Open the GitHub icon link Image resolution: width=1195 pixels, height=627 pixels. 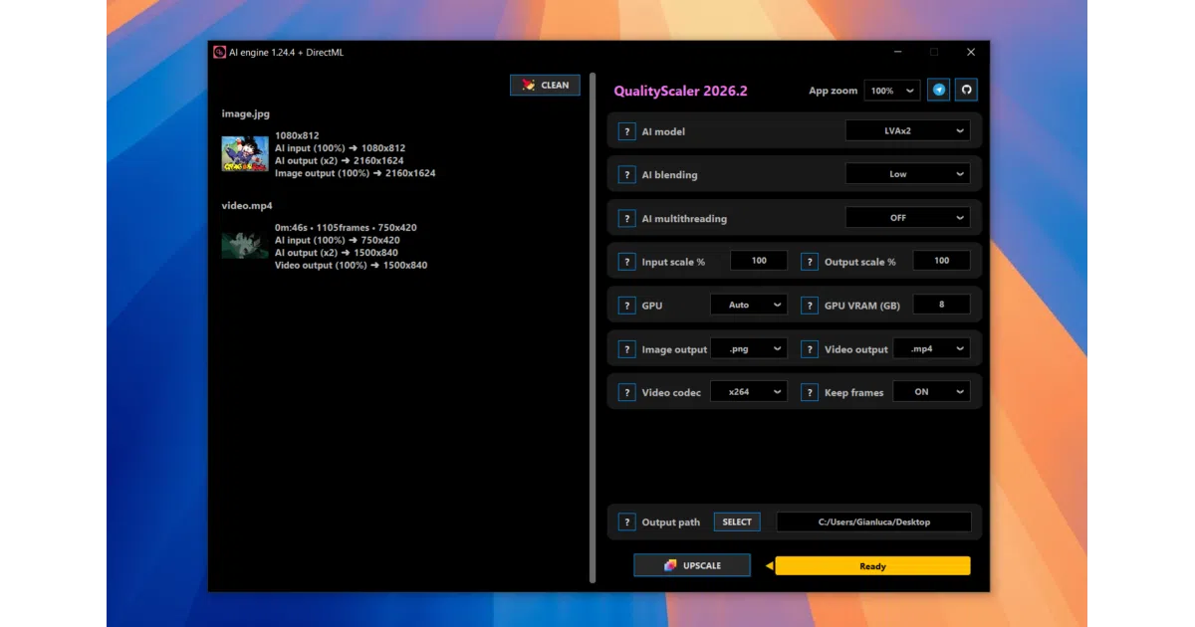965,91
